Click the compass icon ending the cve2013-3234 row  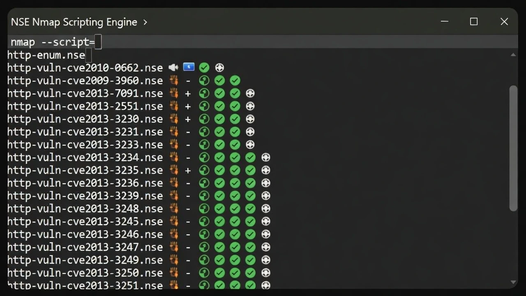(x=265, y=157)
